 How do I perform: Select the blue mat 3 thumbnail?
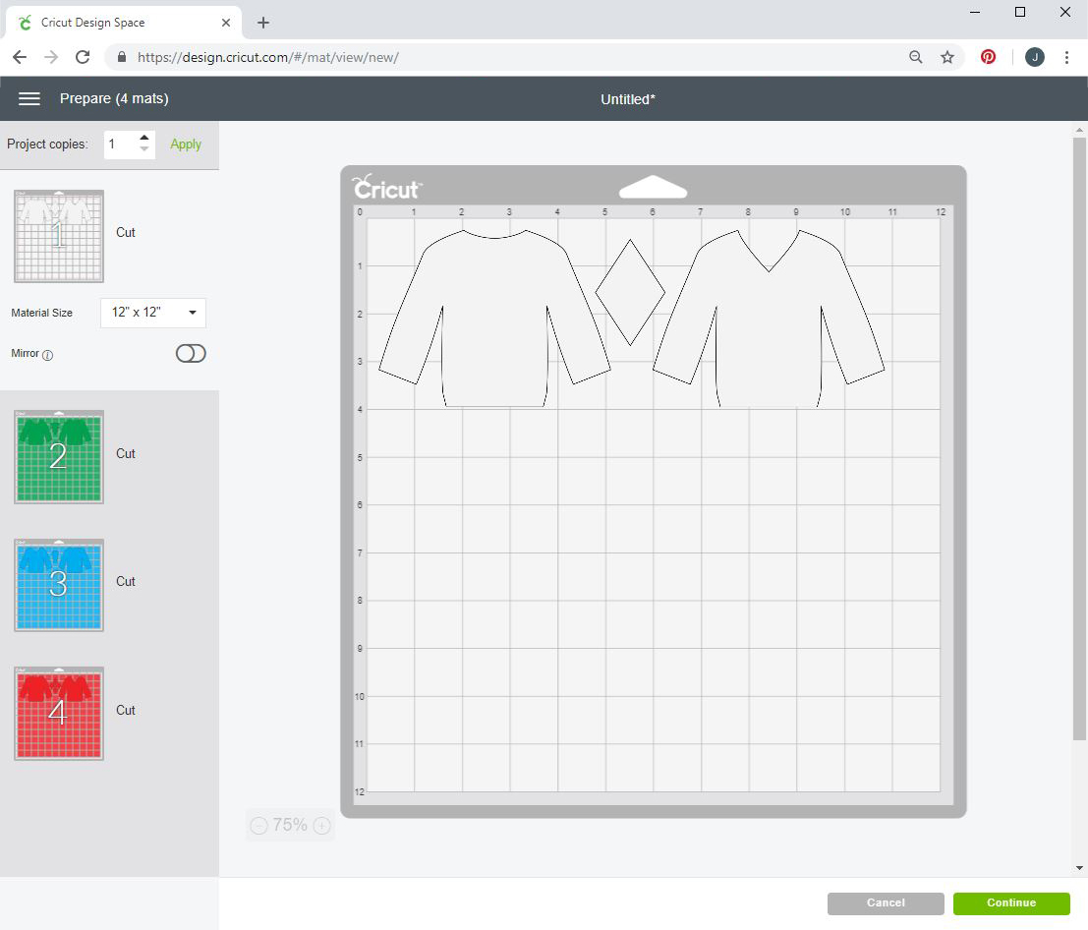(x=59, y=585)
